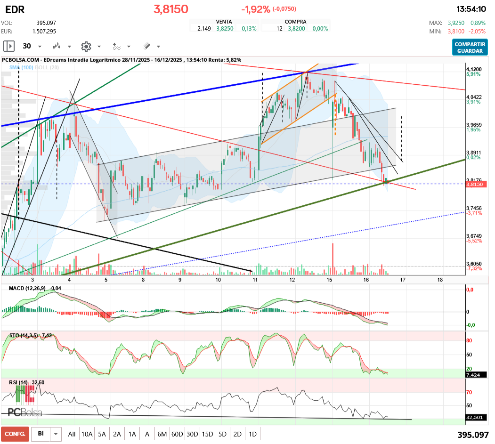
Task: Click date 11 on the time axis
Action: coord(255,280)
